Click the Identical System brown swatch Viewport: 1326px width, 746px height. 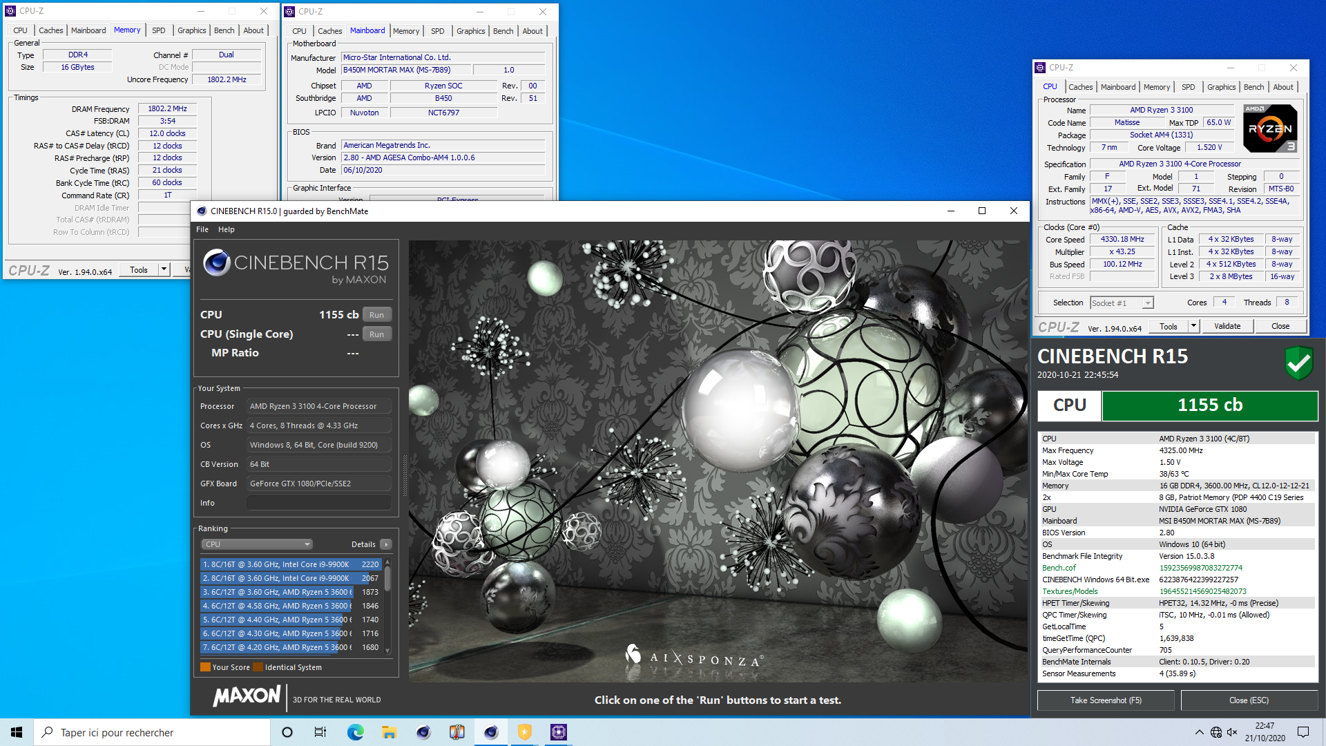click(258, 667)
